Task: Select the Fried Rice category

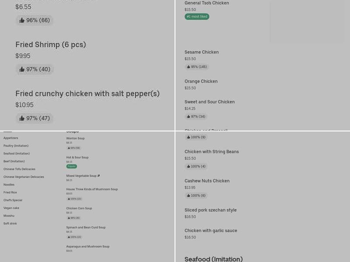Action: pyautogui.click(x=10, y=193)
